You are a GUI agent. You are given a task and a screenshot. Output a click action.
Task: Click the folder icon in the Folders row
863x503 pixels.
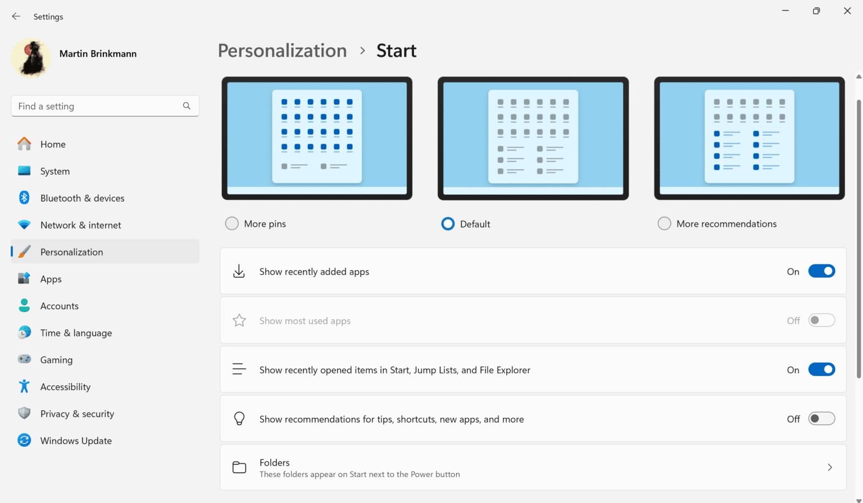coord(239,467)
